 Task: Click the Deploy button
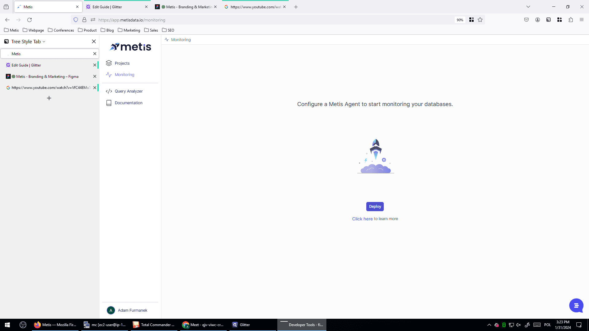(x=375, y=207)
